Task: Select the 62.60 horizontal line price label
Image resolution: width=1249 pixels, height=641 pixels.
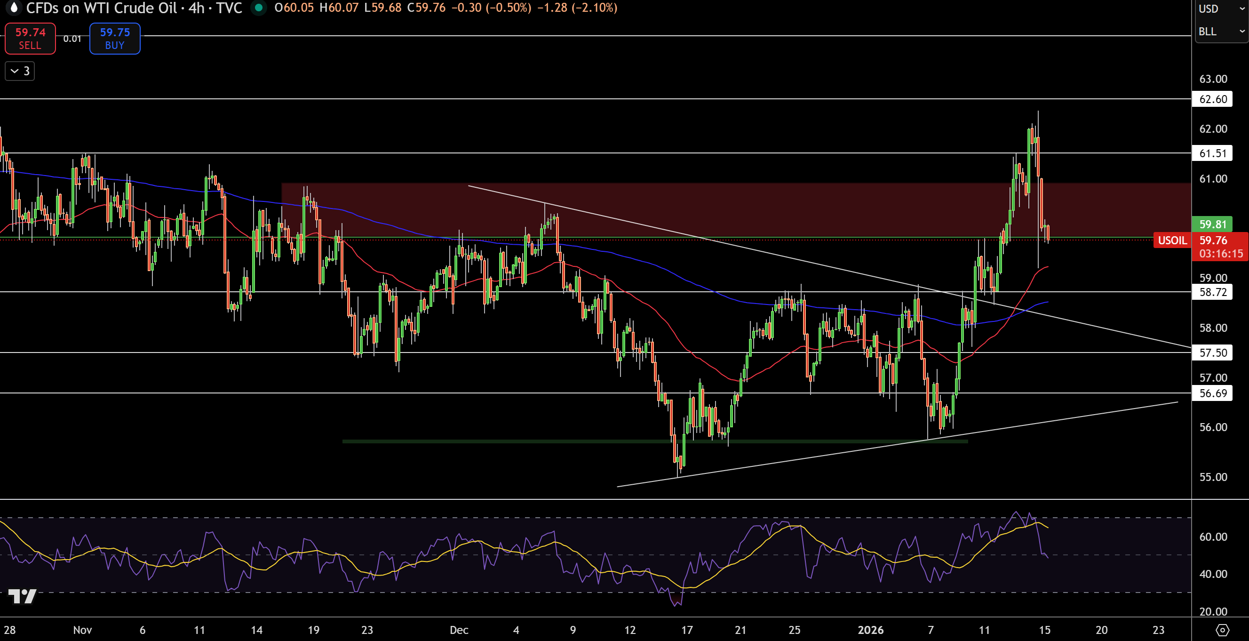Action: tap(1212, 99)
